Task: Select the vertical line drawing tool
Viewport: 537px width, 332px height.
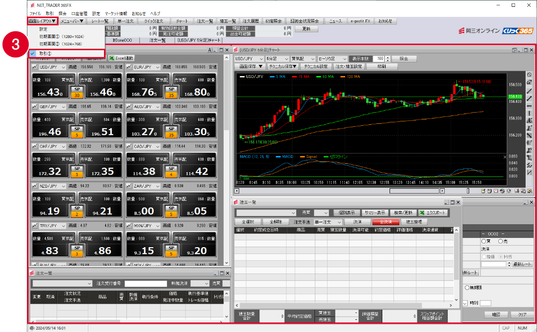Action: [x=529, y=113]
